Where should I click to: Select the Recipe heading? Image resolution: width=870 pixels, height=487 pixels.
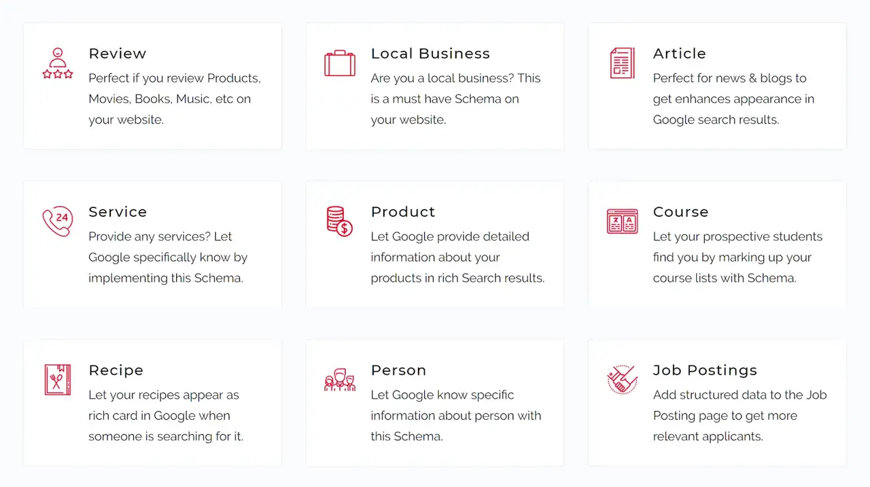coord(116,370)
